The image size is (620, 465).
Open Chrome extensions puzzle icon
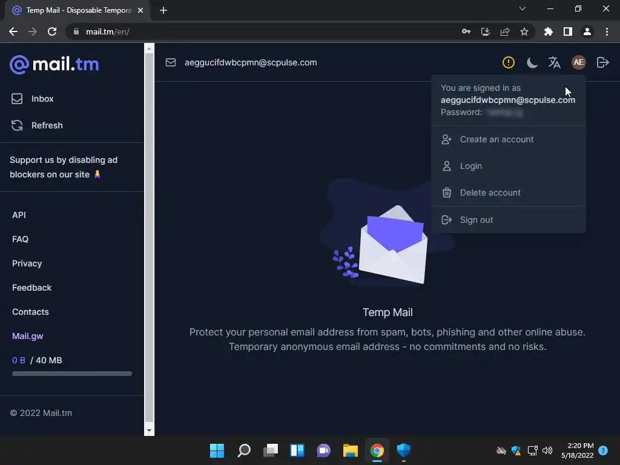pos(548,31)
